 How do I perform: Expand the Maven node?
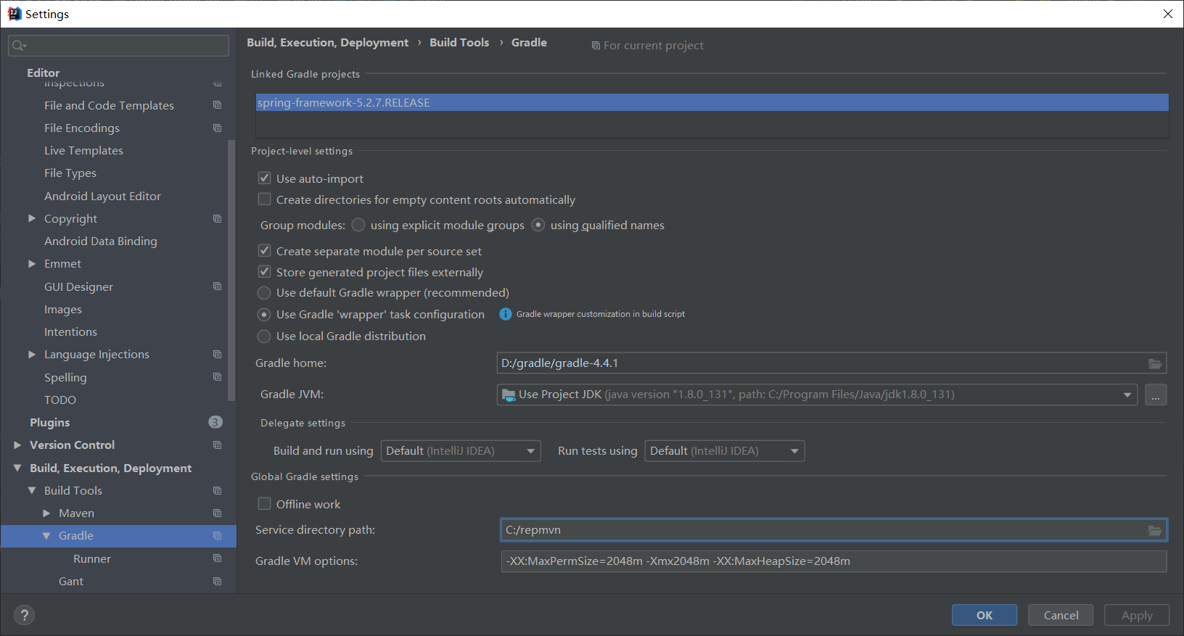46,513
